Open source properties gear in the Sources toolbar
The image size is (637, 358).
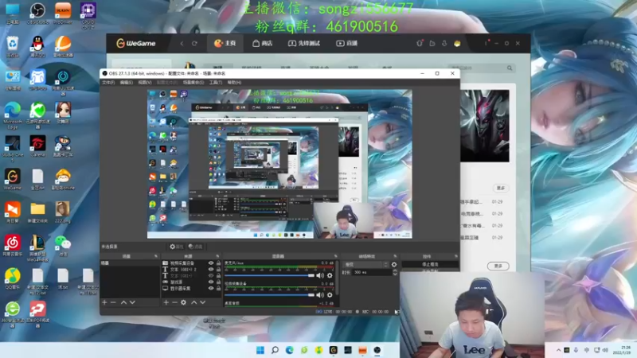184,302
